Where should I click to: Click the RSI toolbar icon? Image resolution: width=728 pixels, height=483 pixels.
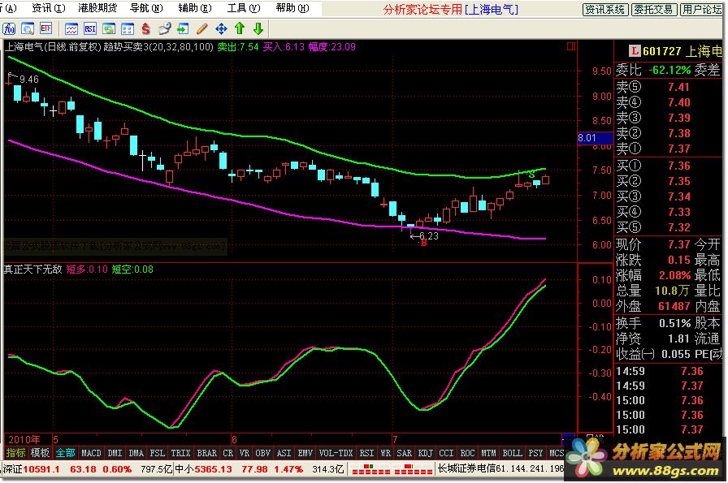click(90, 28)
